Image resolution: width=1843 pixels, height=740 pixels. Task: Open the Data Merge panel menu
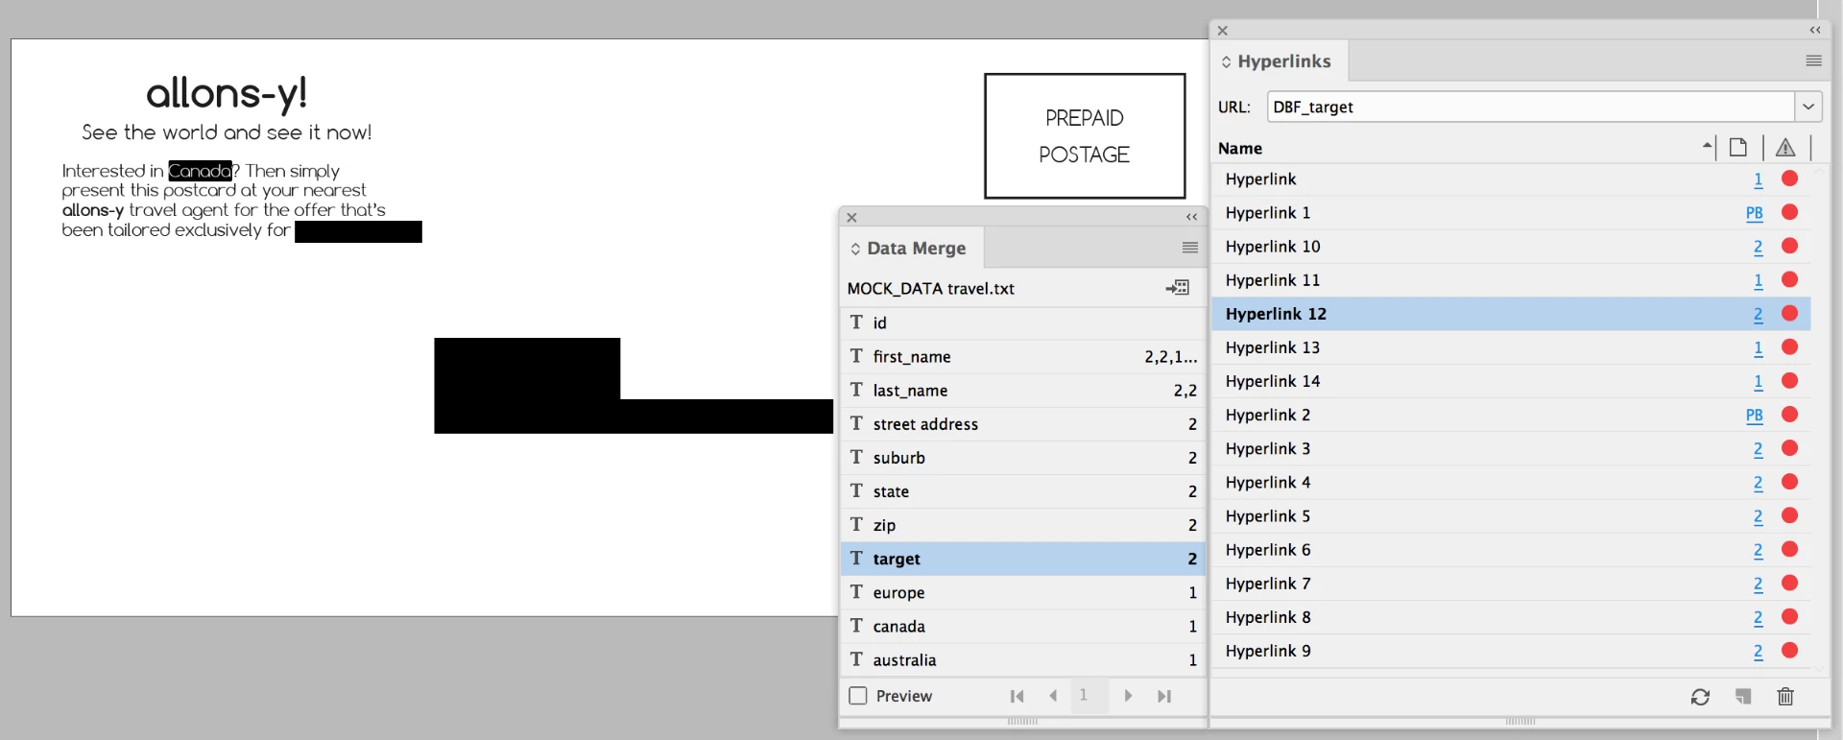point(1190,248)
